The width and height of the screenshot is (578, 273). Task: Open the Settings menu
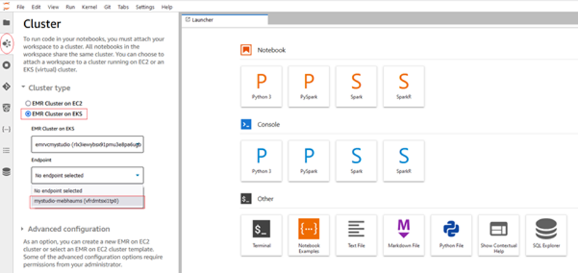click(145, 7)
